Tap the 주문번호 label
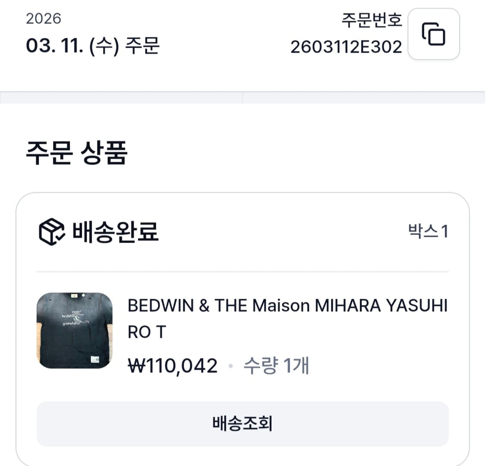Image resolution: width=485 pixels, height=466 pixels. [x=372, y=20]
